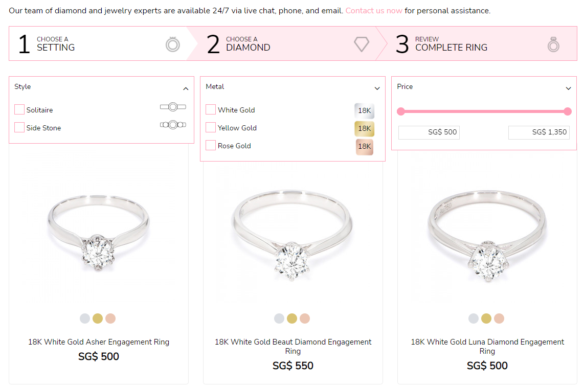
Task: Click the diamond icon in step 2
Action: pos(361,44)
